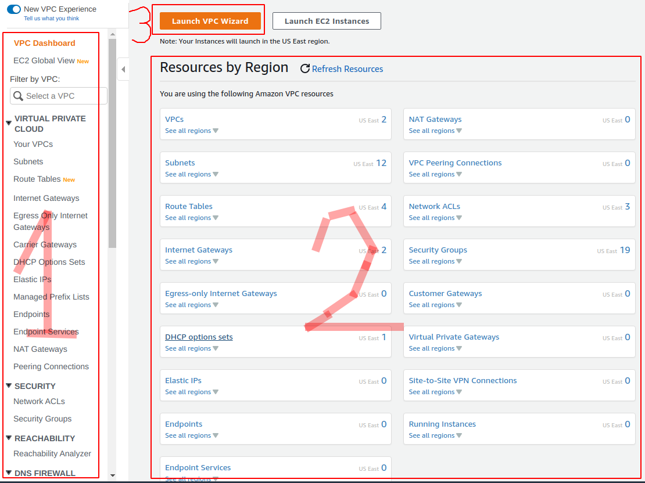Open EC2 Global View in sidebar
Image resolution: width=645 pixels, height=483 pixels.
pyautogui.click(x=44, y=61)
